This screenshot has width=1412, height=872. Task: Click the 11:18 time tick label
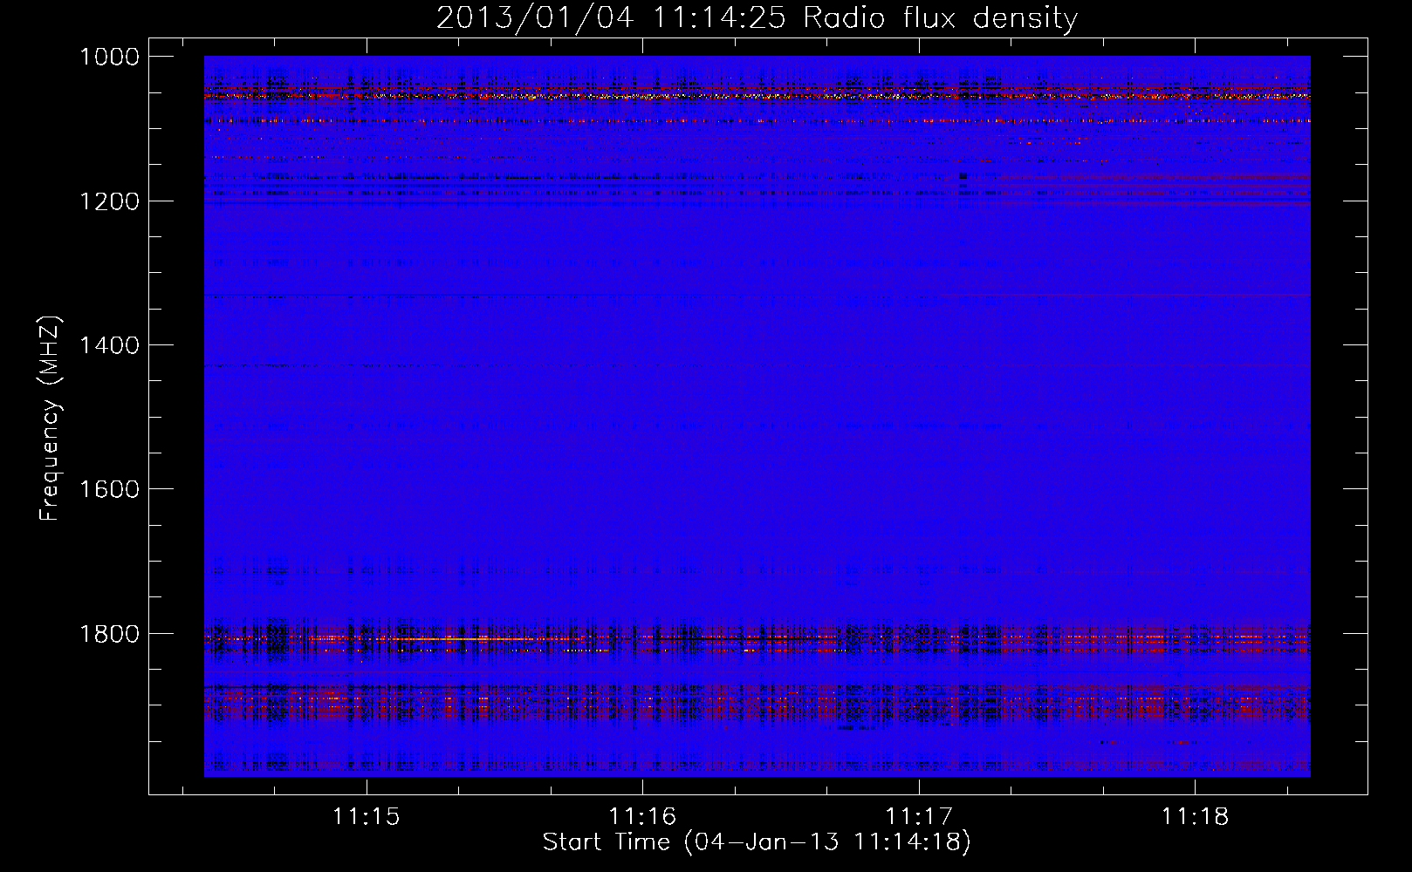coord(1195,816)
